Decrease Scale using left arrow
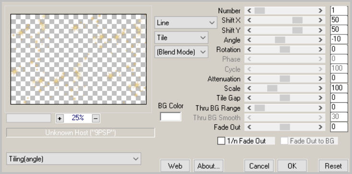 [249, 88]
